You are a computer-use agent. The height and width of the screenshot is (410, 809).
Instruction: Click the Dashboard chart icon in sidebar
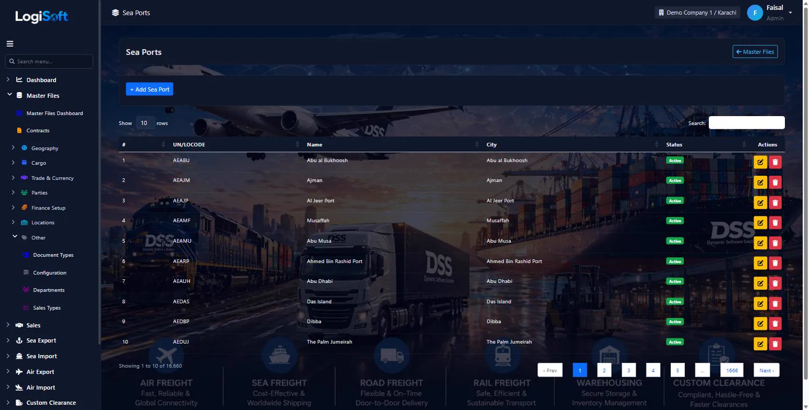pyautogui.click(x=19, y=80)
